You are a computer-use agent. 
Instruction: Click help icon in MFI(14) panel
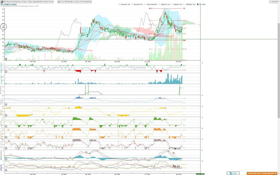[6, 115]
